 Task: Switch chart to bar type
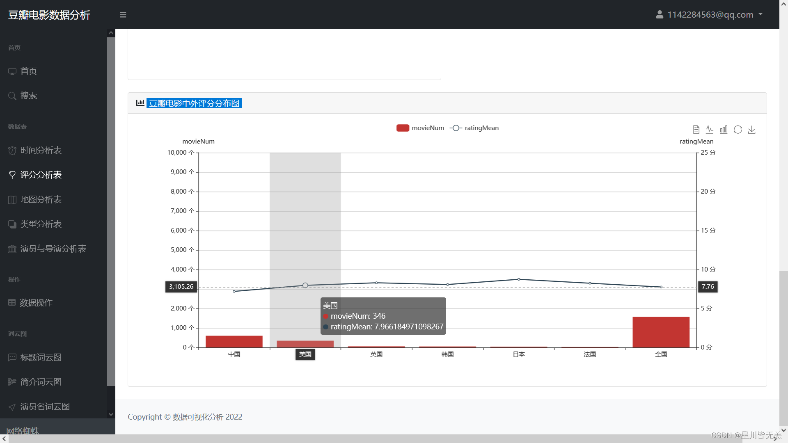point(724,130)
